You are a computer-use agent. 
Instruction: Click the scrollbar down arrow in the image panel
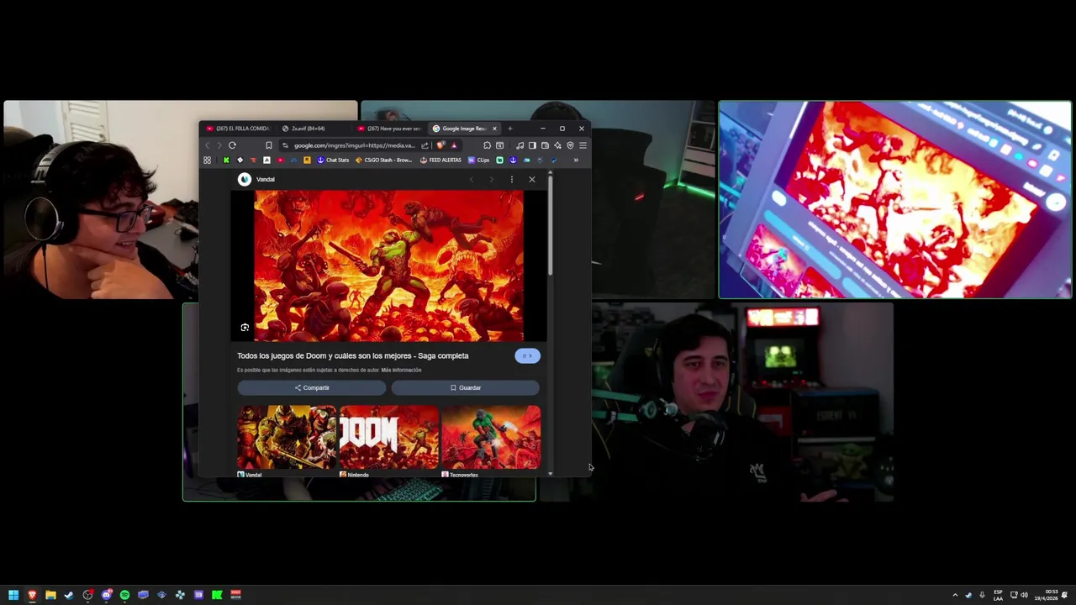coord(551,473)
